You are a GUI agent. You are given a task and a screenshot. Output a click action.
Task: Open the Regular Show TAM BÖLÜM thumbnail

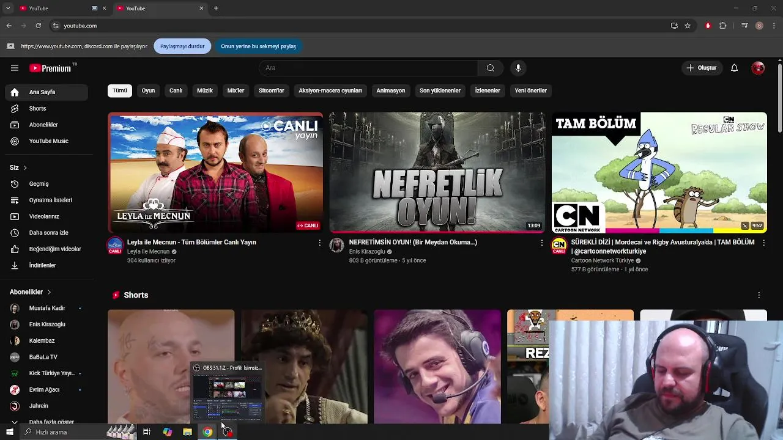click(659, 172)
